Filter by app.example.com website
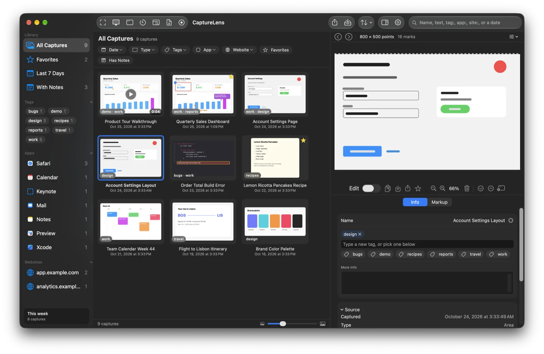 tap(56, 273)
